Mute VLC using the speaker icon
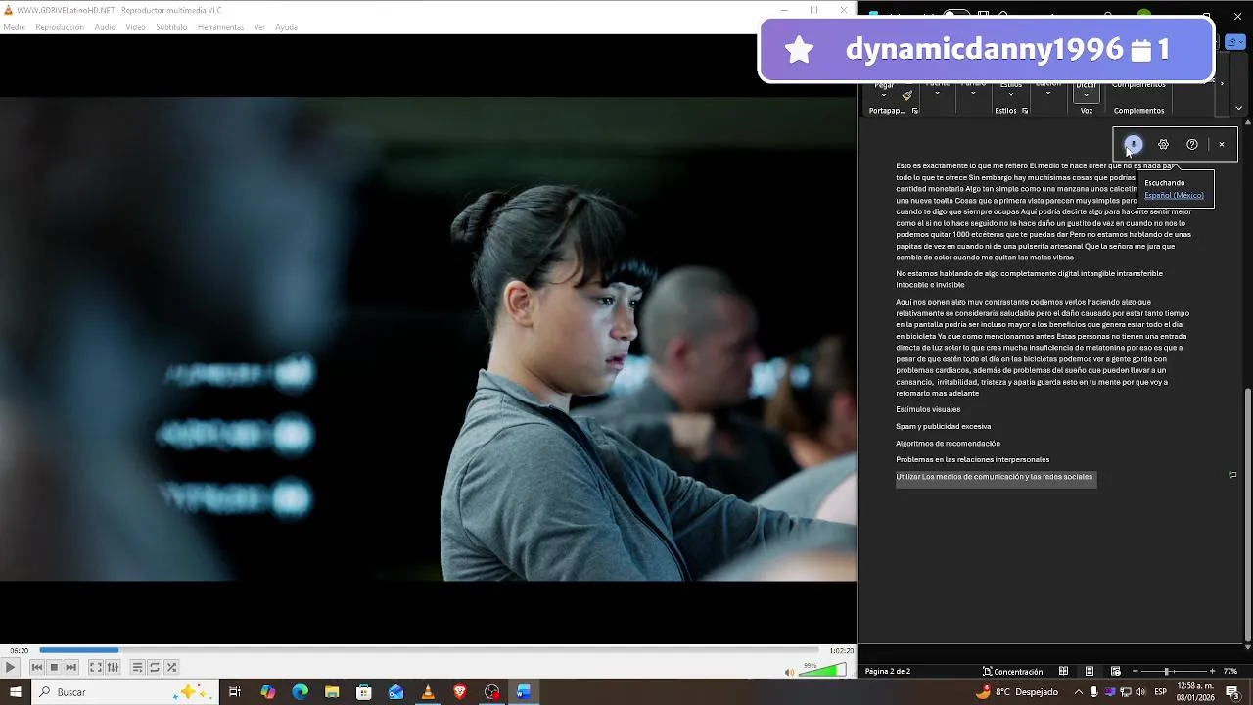1253x705 pixels. point(790,672)
